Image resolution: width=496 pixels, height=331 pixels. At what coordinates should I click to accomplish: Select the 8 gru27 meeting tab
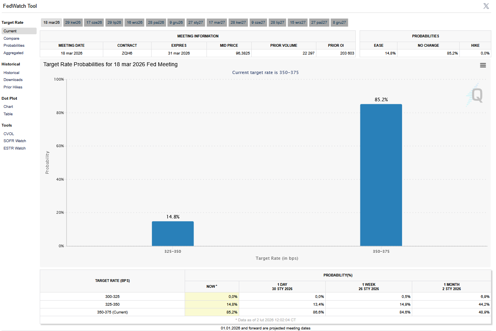pos(339,23)
